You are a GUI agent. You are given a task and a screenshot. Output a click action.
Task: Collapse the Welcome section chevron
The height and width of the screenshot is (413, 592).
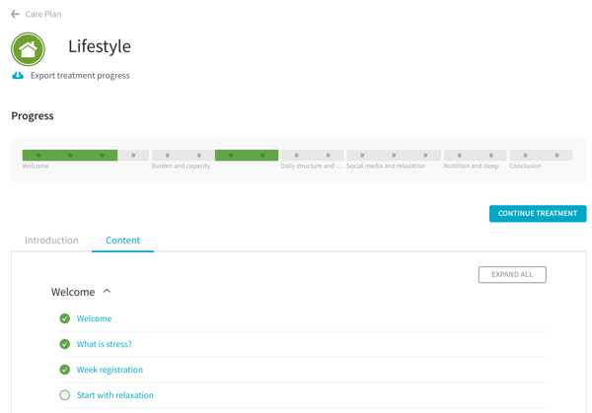point(107,291)
